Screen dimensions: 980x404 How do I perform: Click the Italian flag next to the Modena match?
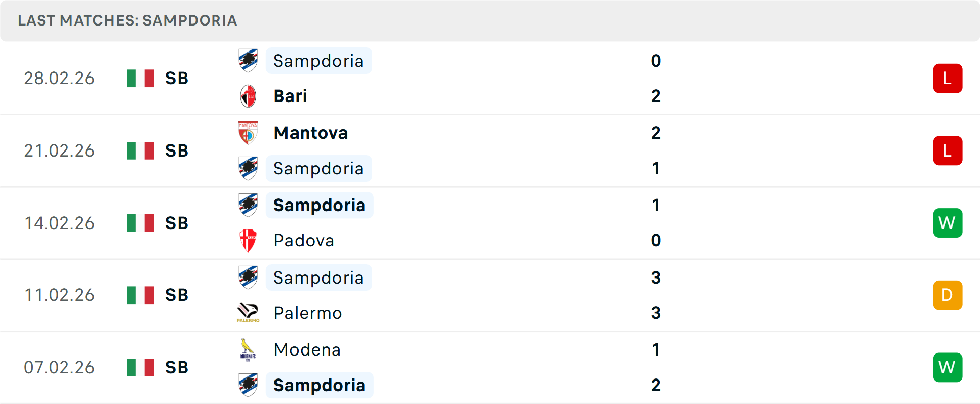click(x=140, y=367)
